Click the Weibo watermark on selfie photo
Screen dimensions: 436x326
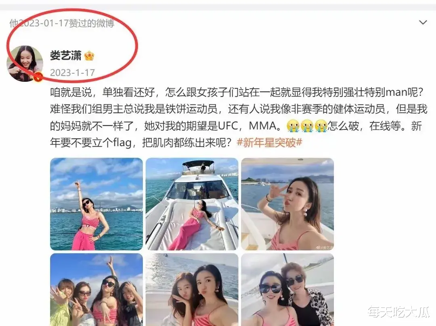(325, 247)
